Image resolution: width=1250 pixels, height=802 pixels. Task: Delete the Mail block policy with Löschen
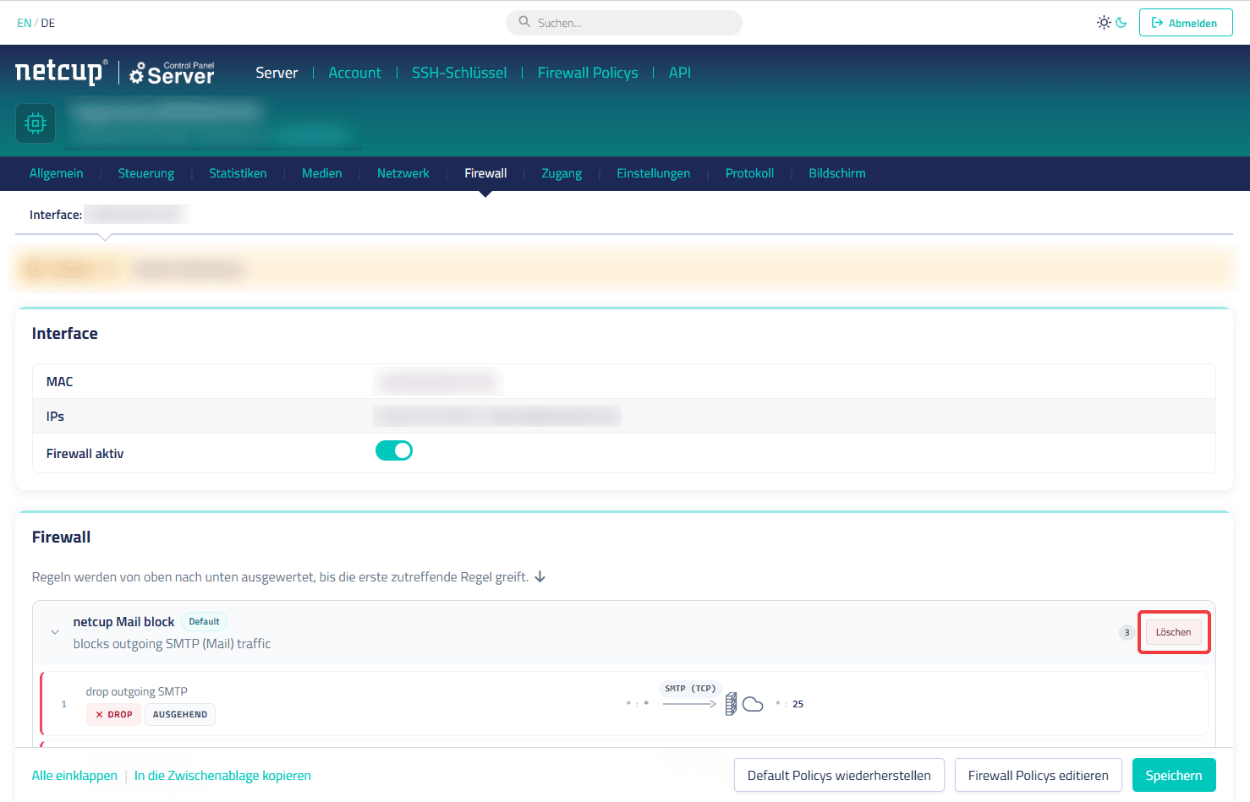(x=1173, y=632)
